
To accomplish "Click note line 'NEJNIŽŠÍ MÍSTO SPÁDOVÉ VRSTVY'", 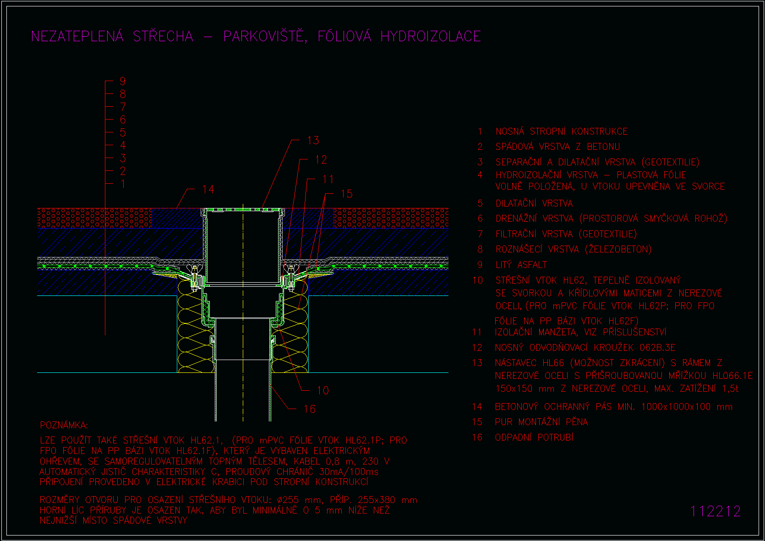I will pyautogui.click(x=114, y=521).
